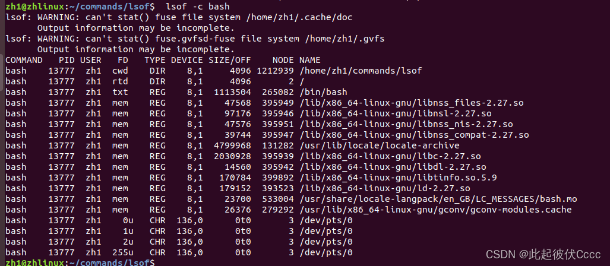Click the 255u file descriptor entry
610x266 pixels.
pyautogui.click(x=122, y=252)
